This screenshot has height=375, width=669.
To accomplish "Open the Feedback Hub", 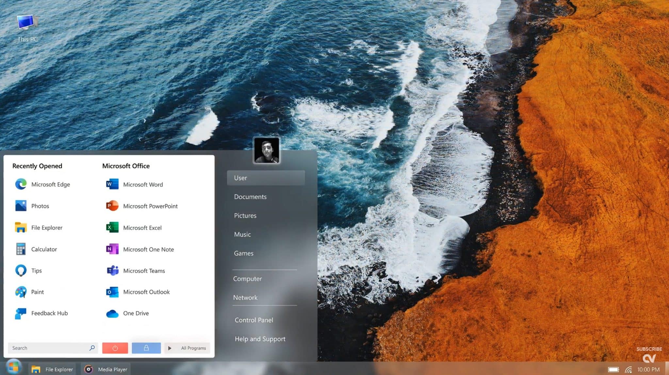I will click(49, 313).
